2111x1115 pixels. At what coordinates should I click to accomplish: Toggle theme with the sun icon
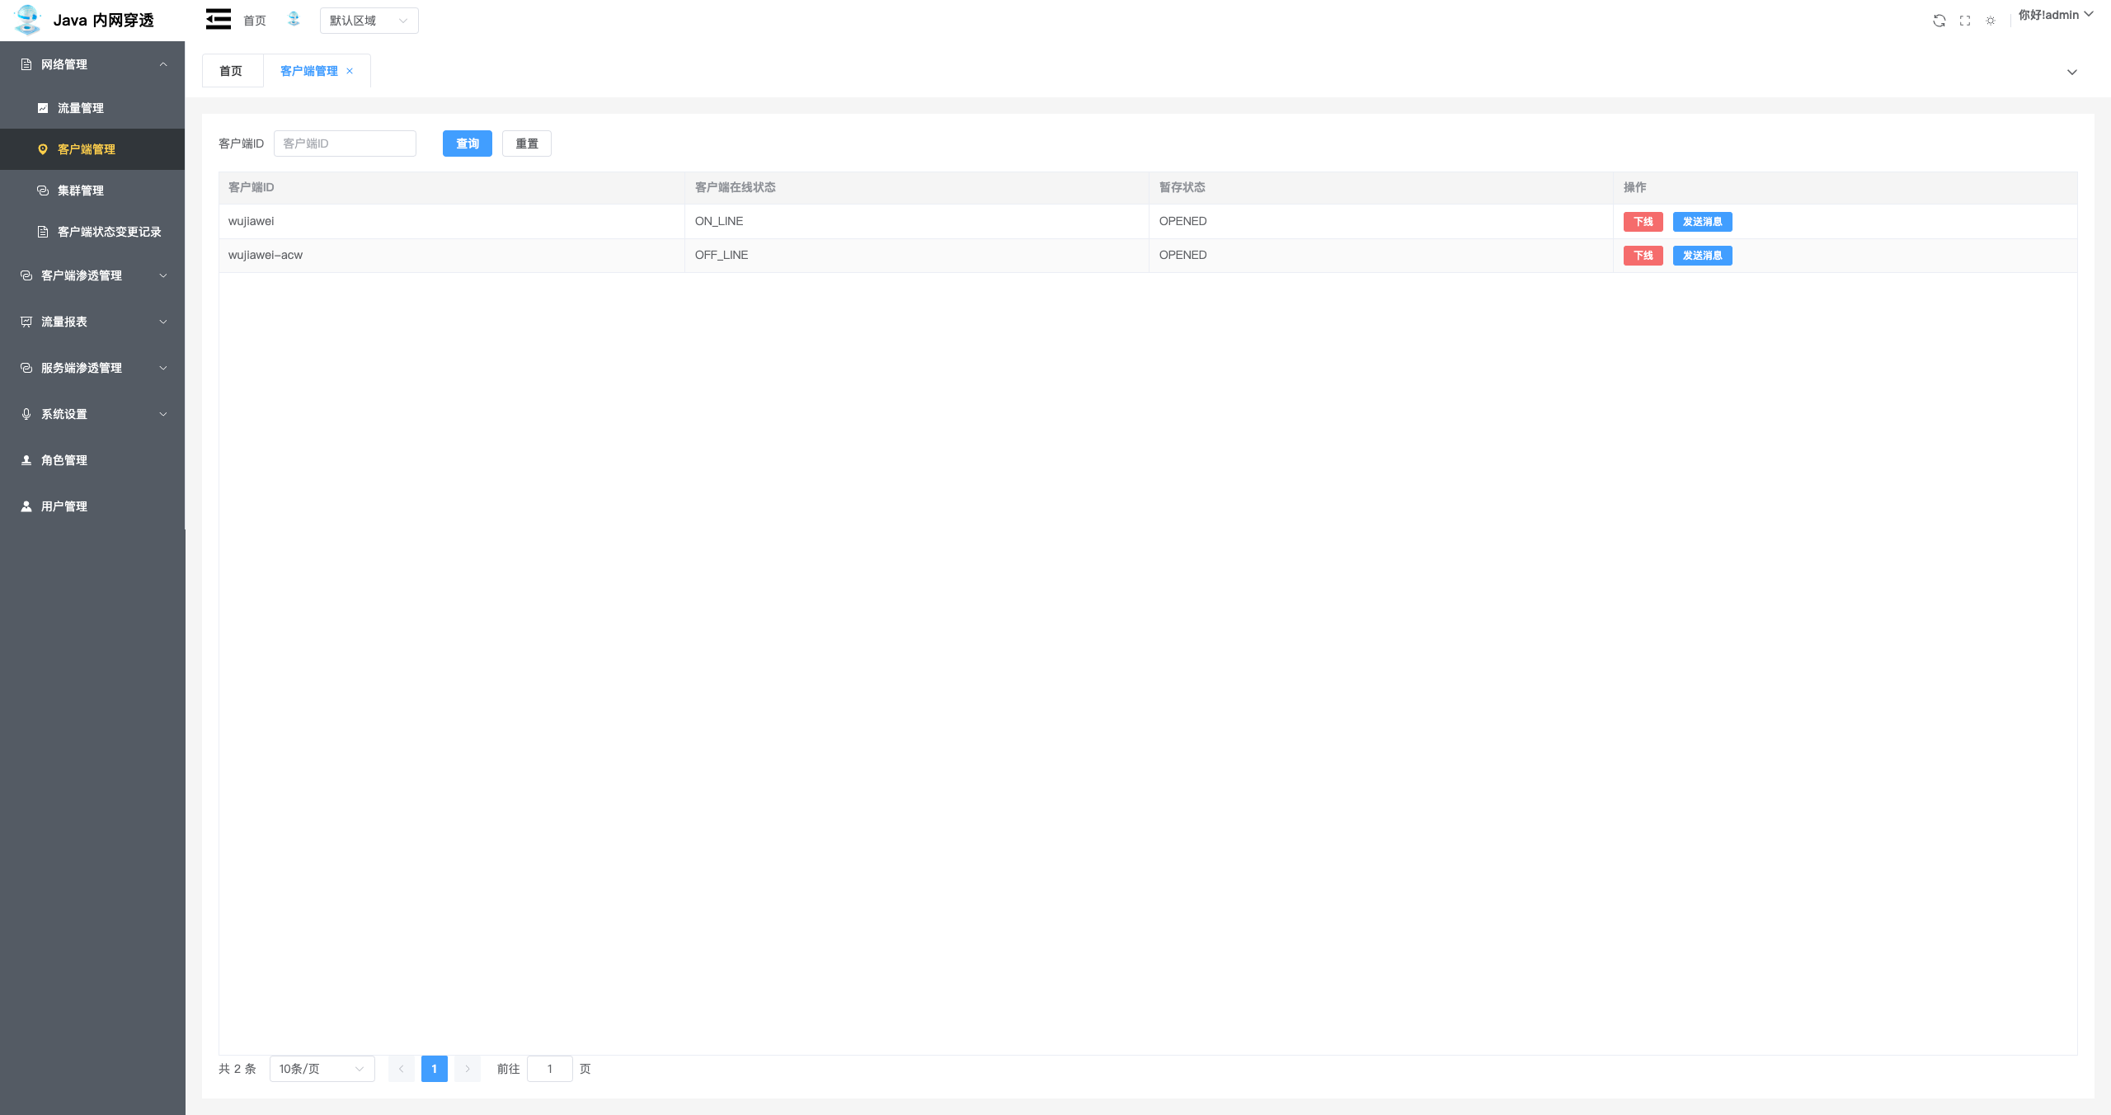pos(1991,21)
